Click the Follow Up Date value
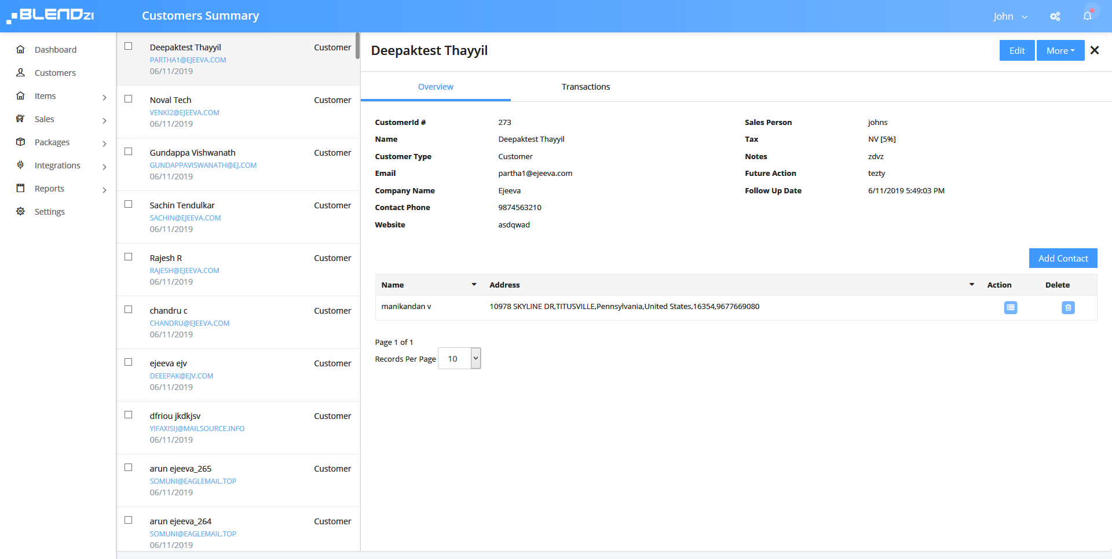The image size is (1112, 559). (906, 190)
